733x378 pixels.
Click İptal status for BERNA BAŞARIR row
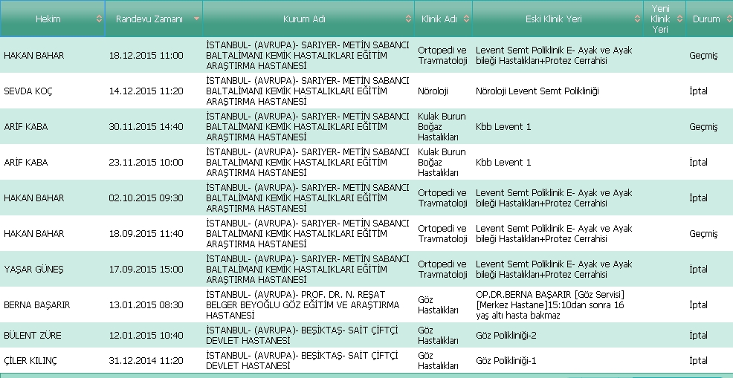(x=698, y=305)
